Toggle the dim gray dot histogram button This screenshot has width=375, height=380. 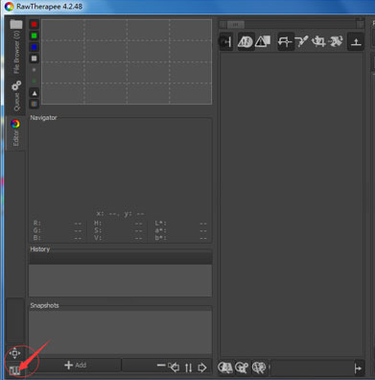click(x=35, y=70)
